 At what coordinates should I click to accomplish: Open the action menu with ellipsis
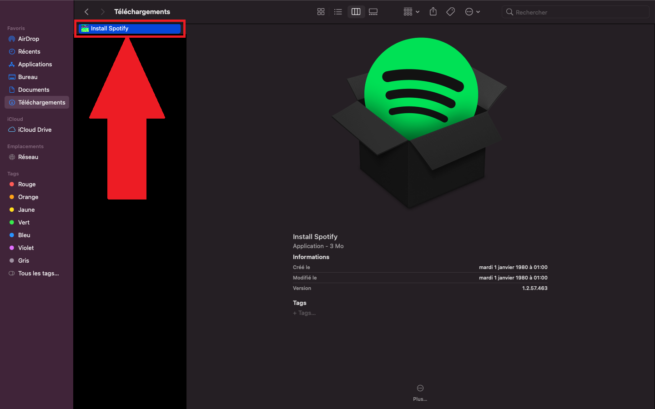472,12
